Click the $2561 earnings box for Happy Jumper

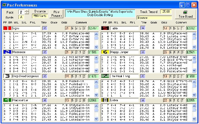click(192, 52)
